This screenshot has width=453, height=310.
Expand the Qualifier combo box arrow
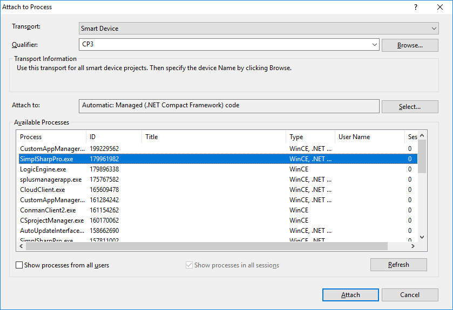(x=374, y=45)
